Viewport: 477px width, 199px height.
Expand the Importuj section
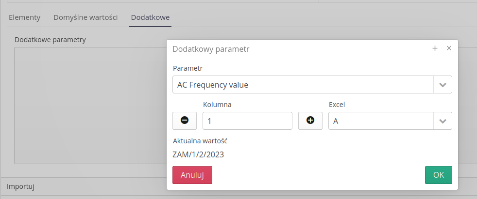20,186
